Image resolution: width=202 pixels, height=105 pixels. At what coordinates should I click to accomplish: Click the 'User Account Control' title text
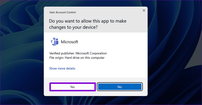[63, 12]
